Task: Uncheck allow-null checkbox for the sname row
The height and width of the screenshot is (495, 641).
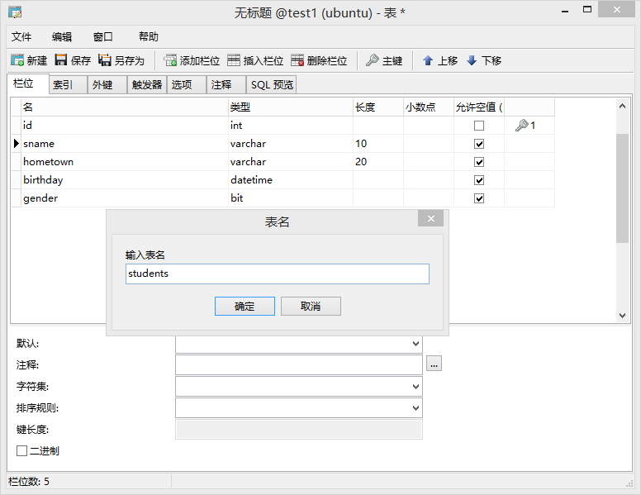Action: [479, 144]
